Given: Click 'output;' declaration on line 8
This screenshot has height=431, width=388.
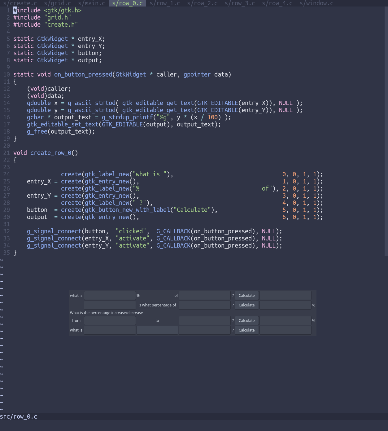Looking at the screenshot, I should (x=90, y=60).
